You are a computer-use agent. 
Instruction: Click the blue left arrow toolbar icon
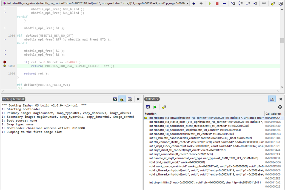click(x=224, y=4)
